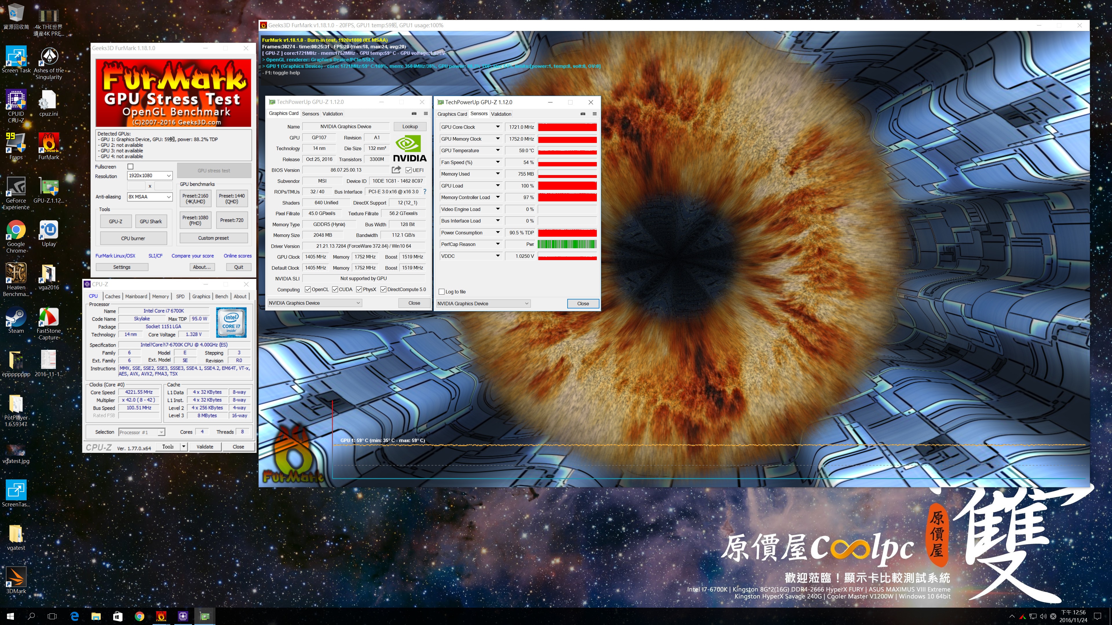Switch to Caches tab in CPU-Z
1112x625 pixels.
(x=112, y=296)
